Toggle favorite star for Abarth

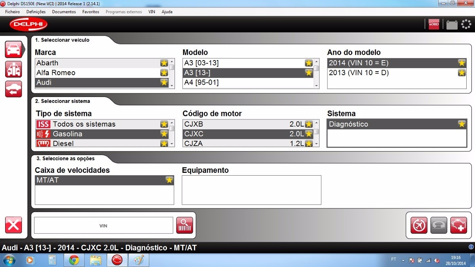(164, 63)
